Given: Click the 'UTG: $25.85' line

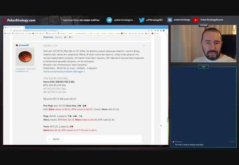Looking at the screenshot, I should click(x=55, y=78).
